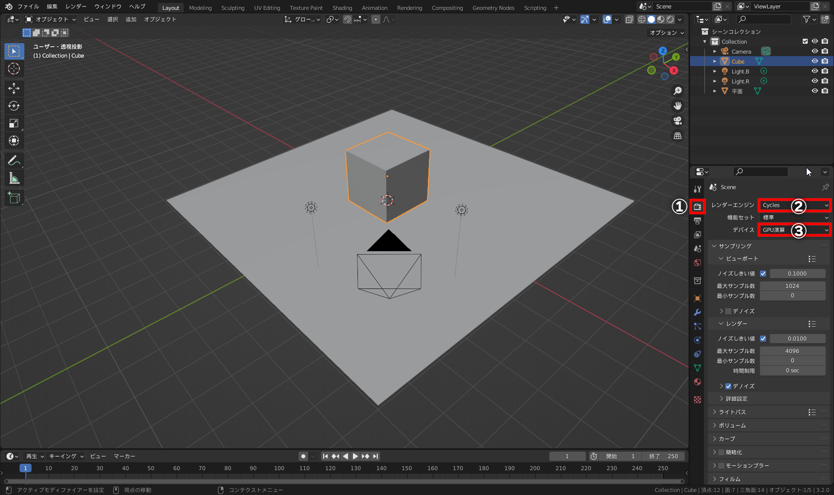
Task: Toggle render noise threshold checkbox
Action: [763, 339]
